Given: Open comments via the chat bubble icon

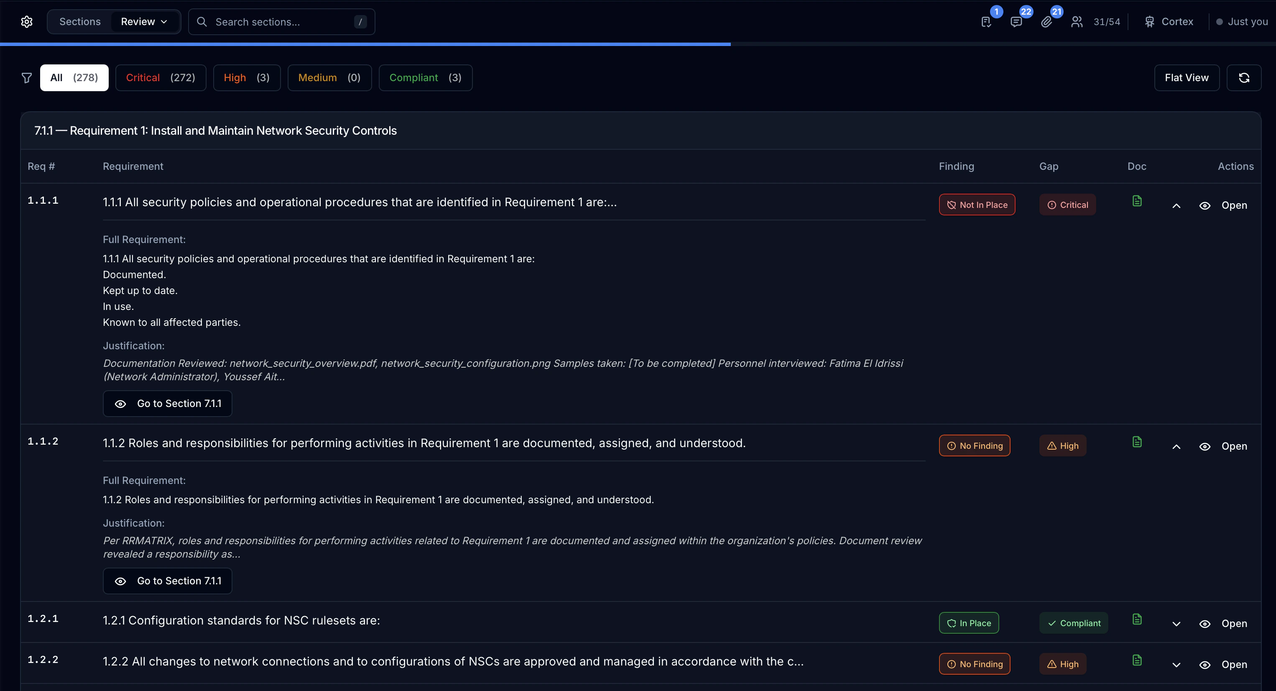Looking at the screenshot, I should pyautogui.click(x=1016, y=21).
